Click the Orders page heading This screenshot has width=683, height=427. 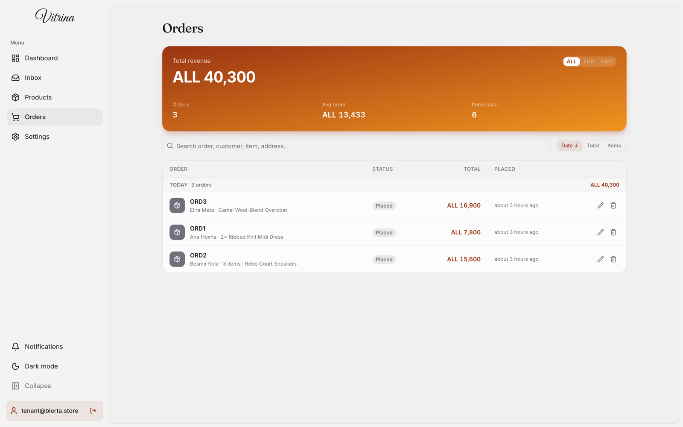point(183,28)
